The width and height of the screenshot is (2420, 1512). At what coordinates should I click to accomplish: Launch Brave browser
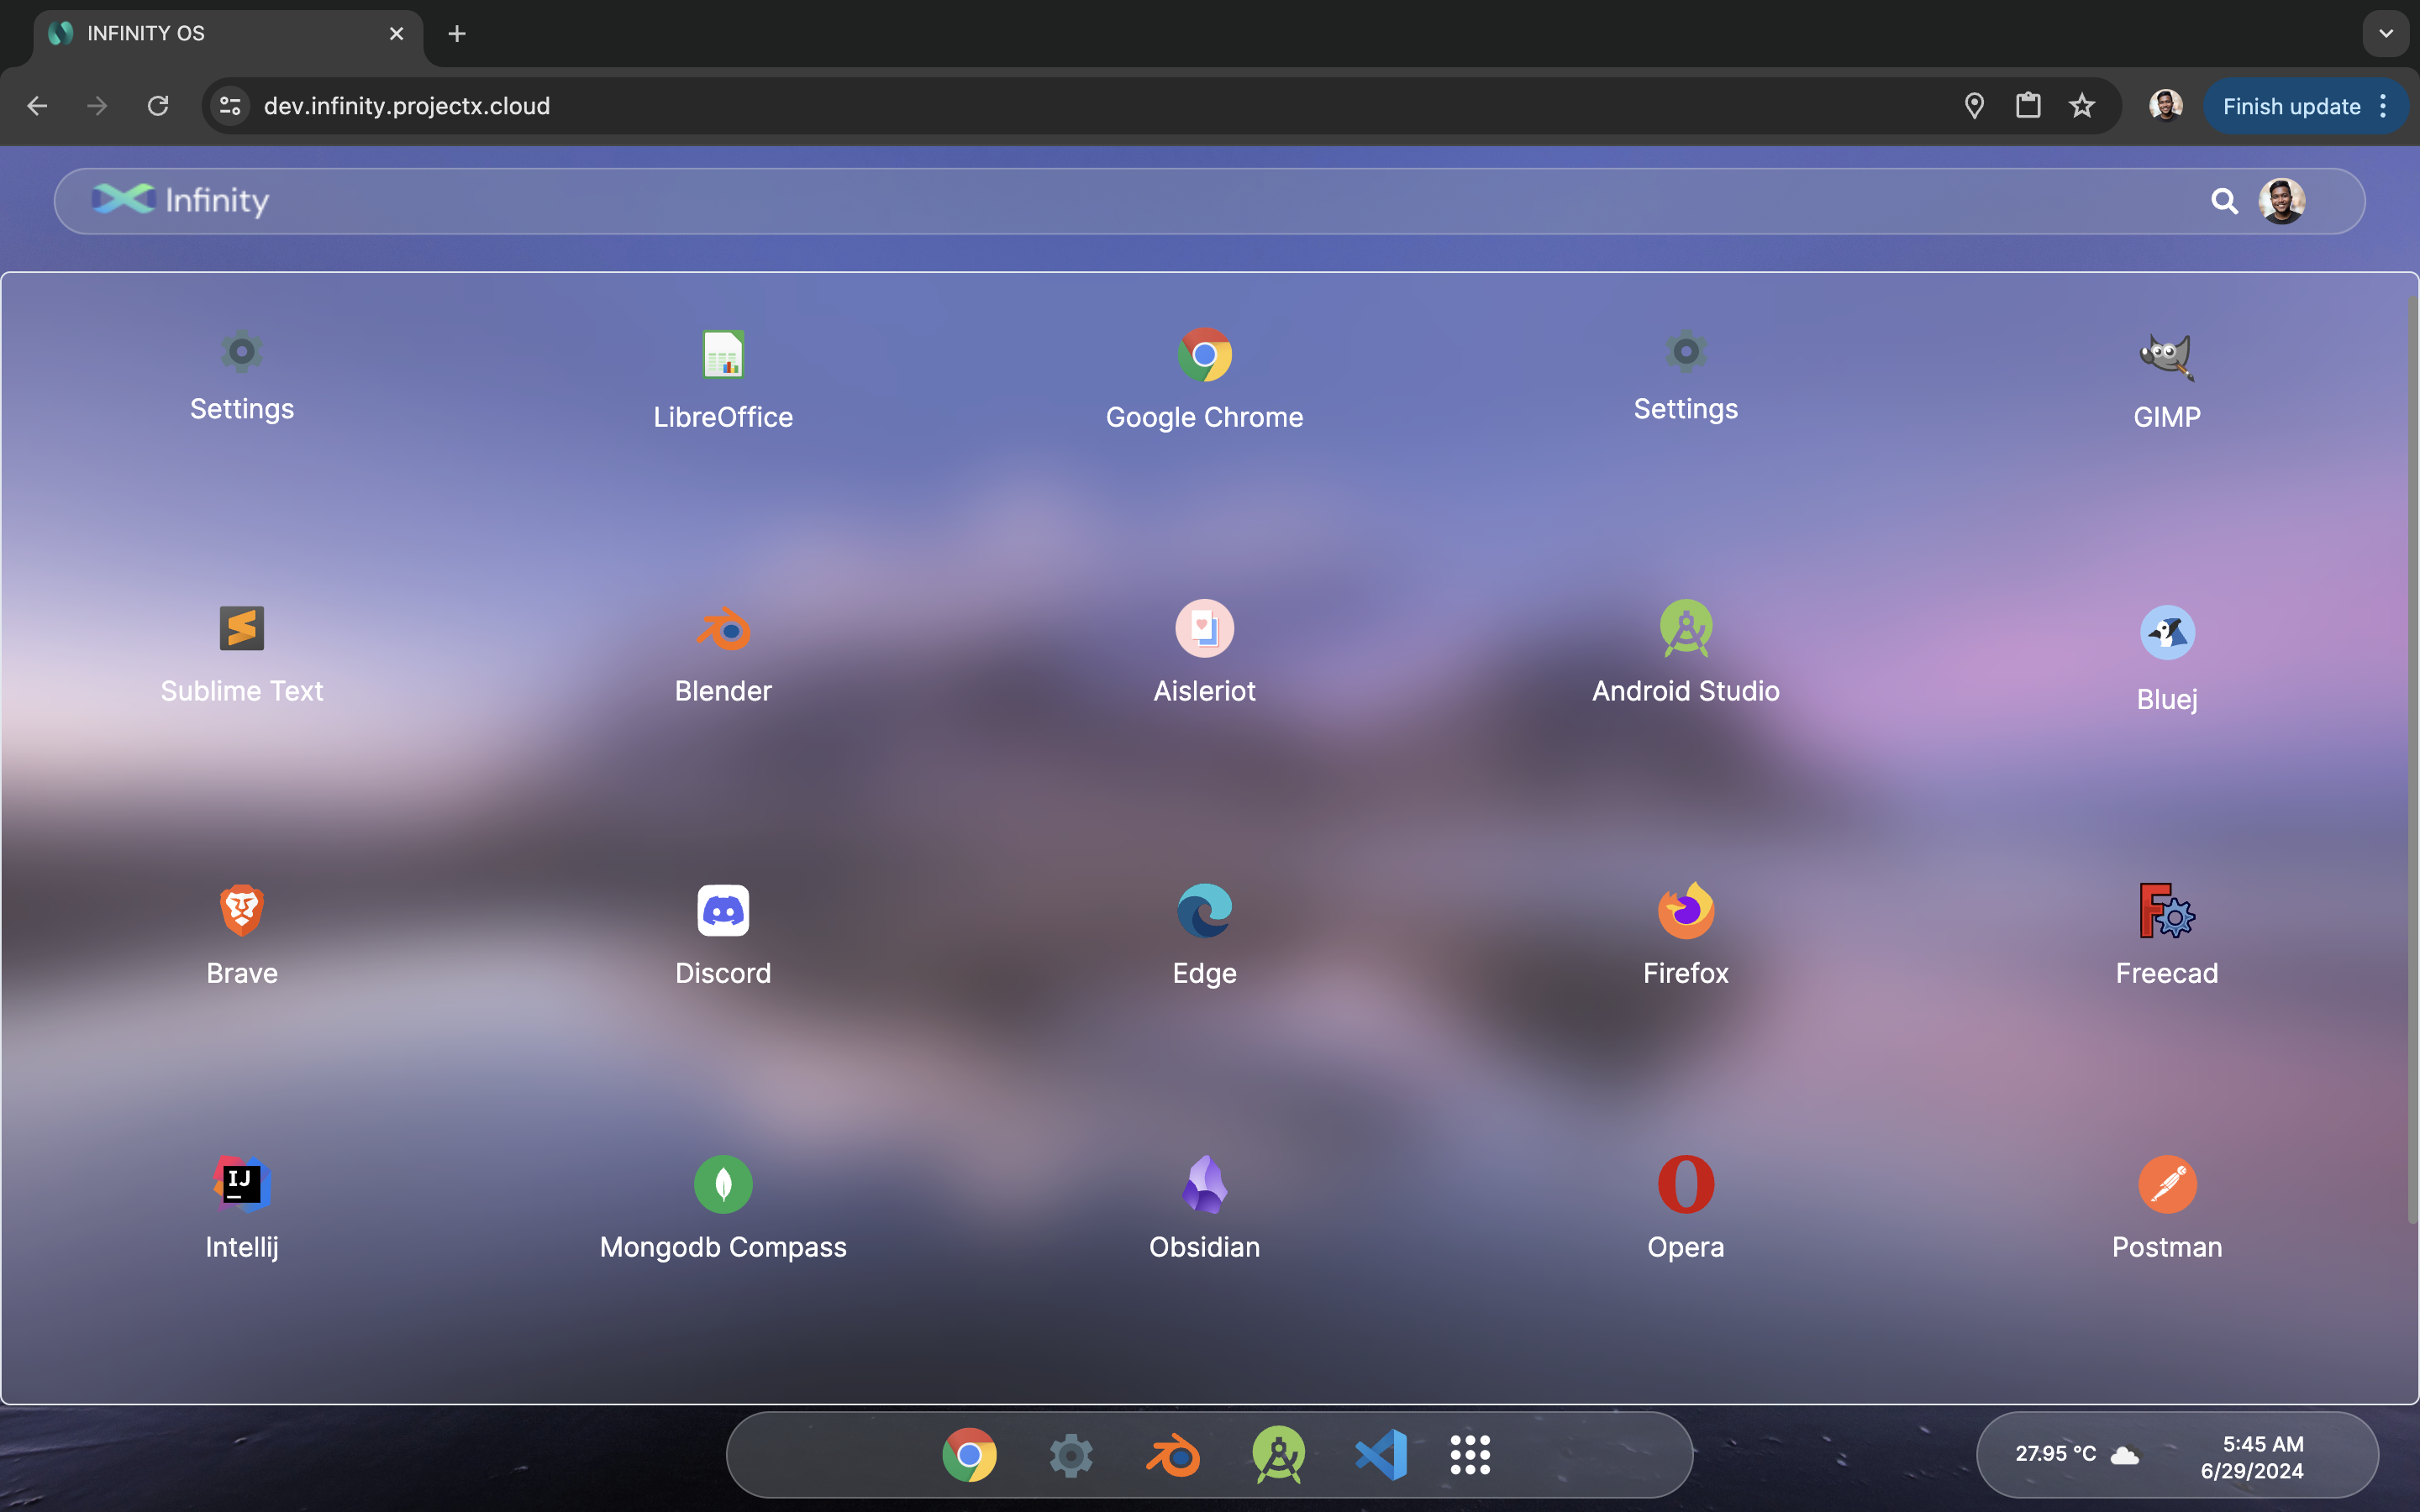coord(242,936)
